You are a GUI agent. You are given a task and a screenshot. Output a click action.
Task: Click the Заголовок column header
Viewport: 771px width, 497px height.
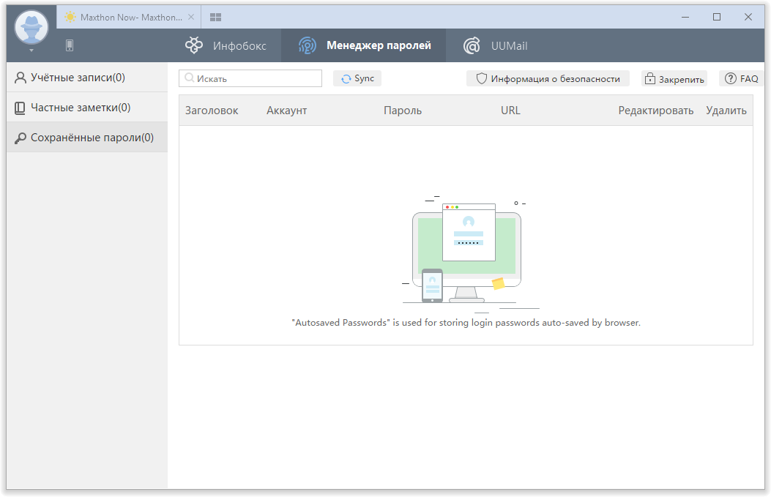click(x=212, y=111)
